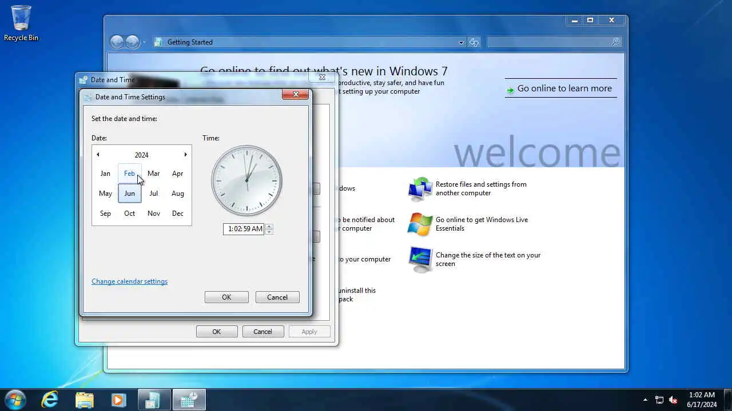The image size is (732, 411).
Task: Click the Windows Start orb
Action: point(15,400)
